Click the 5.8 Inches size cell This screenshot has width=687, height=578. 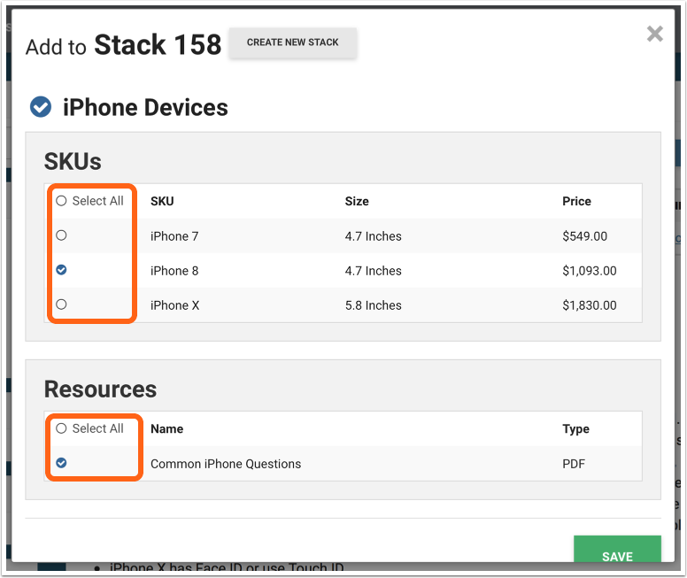click(374, 305)
